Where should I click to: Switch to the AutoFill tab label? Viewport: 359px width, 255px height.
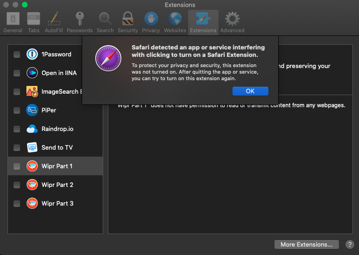point(54,30)
